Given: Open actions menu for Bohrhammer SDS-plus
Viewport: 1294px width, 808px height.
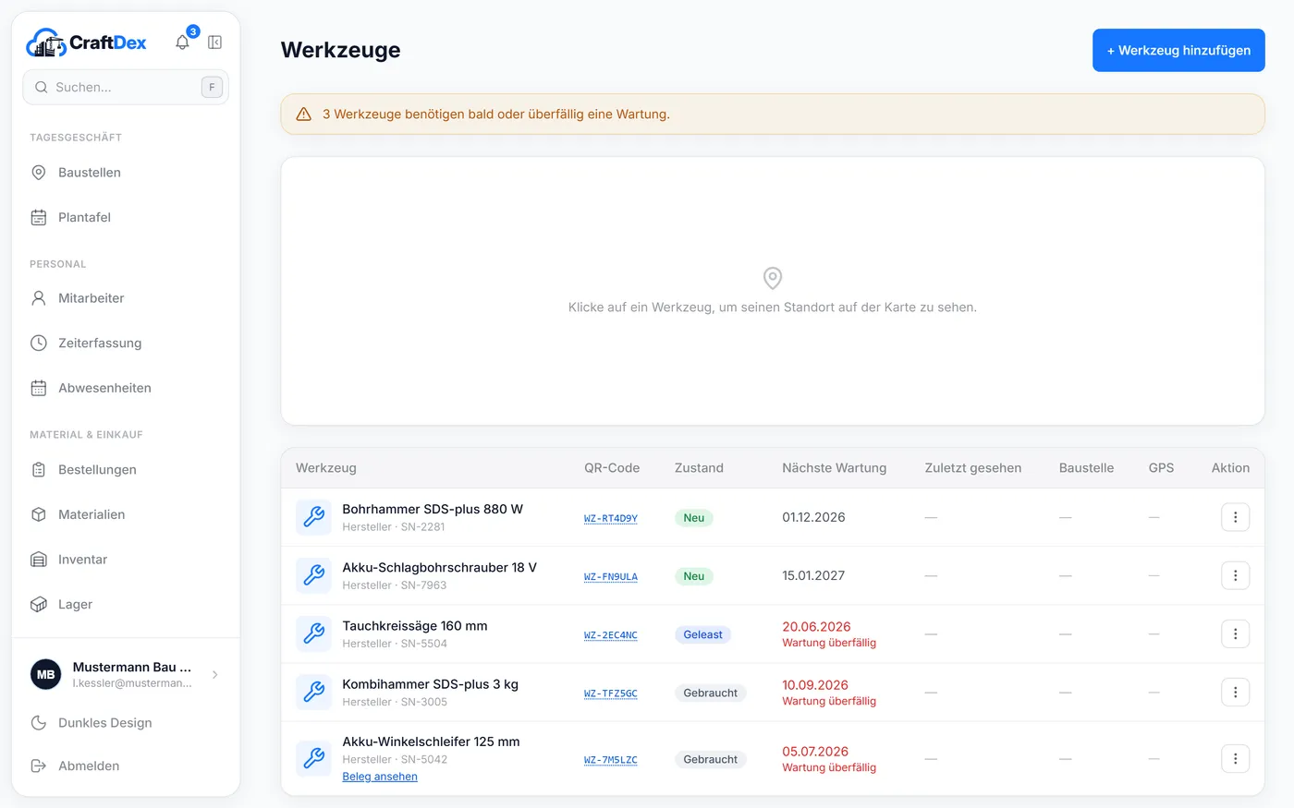Looking at the screenshot, I should [x=1235, y=517].
